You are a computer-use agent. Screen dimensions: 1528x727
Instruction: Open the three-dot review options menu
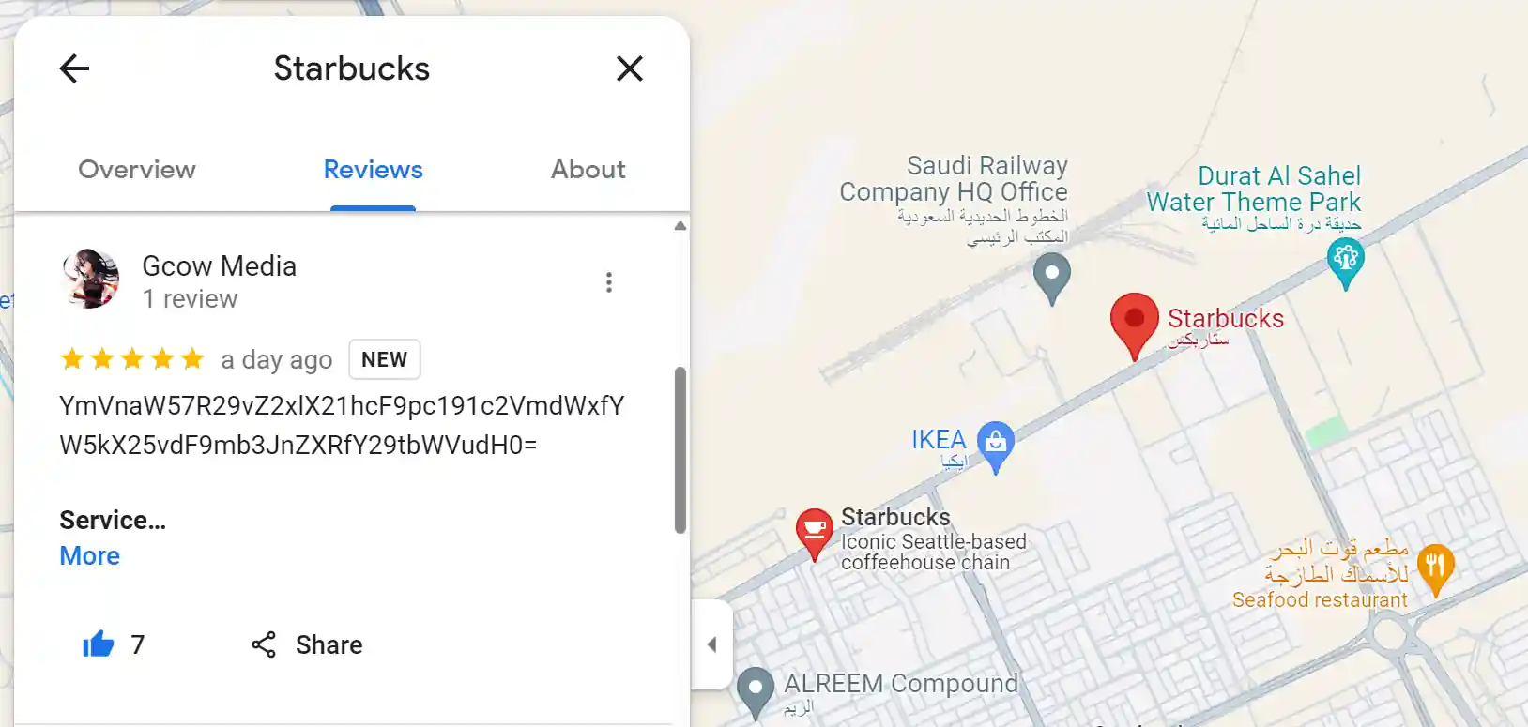(x=609, y=282)
